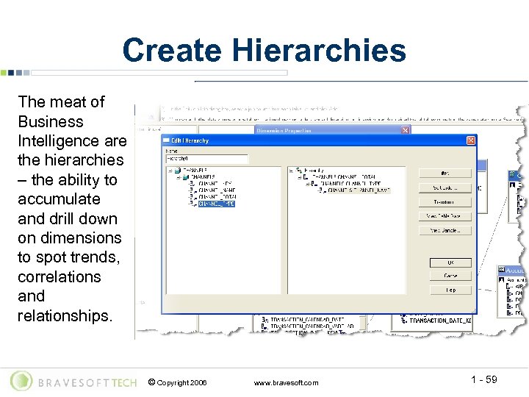The image size is (529, 397).
Task: Collapse the Hierarchy root node
Action: [x=291, y=171]
